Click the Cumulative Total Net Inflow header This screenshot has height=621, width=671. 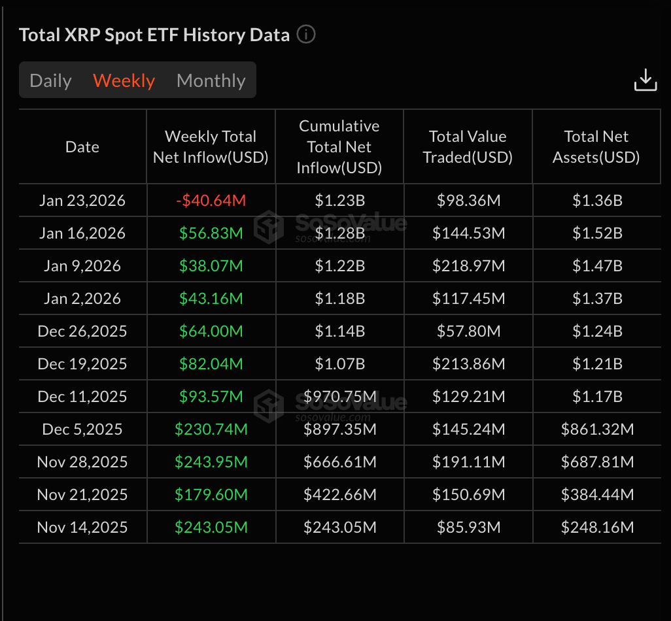pyautogui.click(x=339, y=146)
